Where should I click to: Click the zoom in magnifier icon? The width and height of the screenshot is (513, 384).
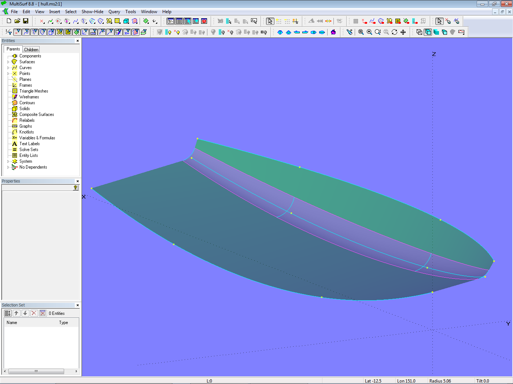369,32
